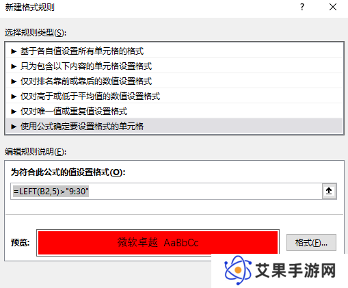Image resolution: width=348 pixels, height=288 pixels.
Task: Click the 为符合此公式的值设置格式(O) label
Action: click(68, 172)
